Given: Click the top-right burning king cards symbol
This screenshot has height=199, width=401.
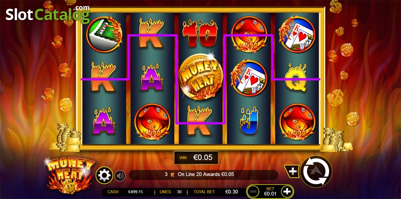Looking at the screenshot, I should click(x=297, y=34).
